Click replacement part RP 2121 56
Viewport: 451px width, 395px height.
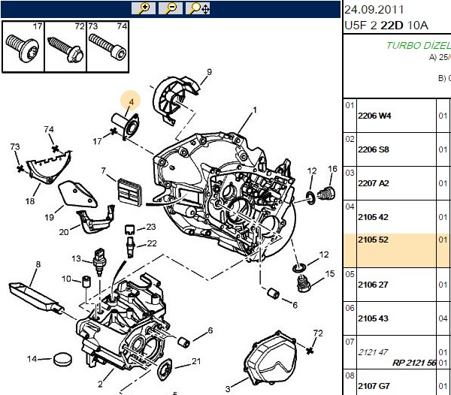coord(414,363)
